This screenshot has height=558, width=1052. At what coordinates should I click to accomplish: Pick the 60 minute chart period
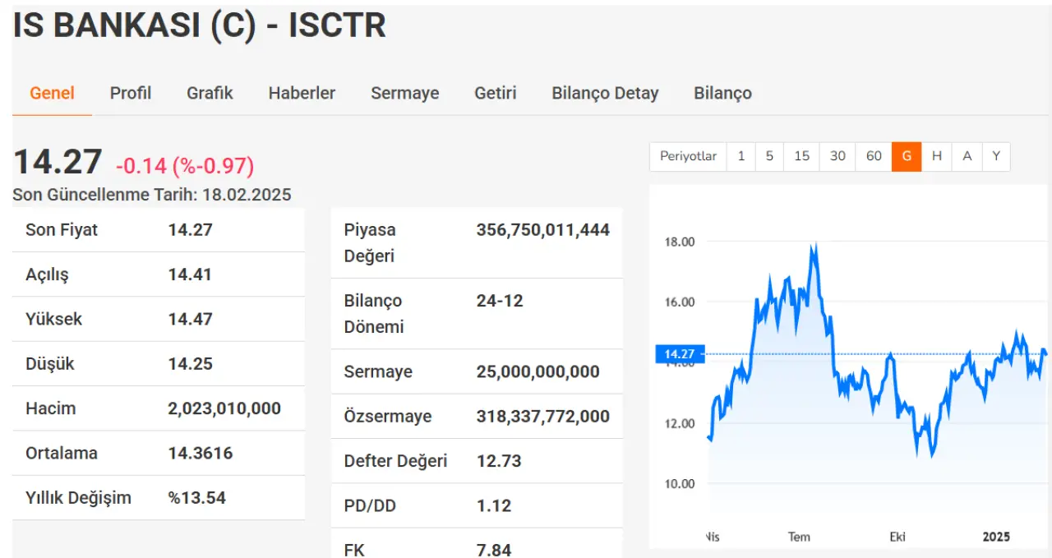click(x=874, y=156)
